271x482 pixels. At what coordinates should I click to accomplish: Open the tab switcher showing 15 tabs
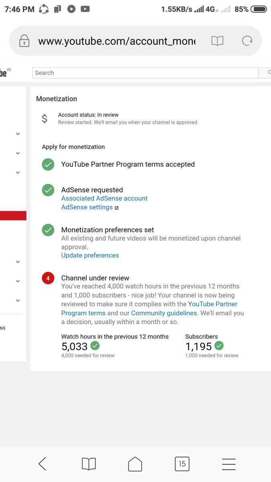click(182, 464)
